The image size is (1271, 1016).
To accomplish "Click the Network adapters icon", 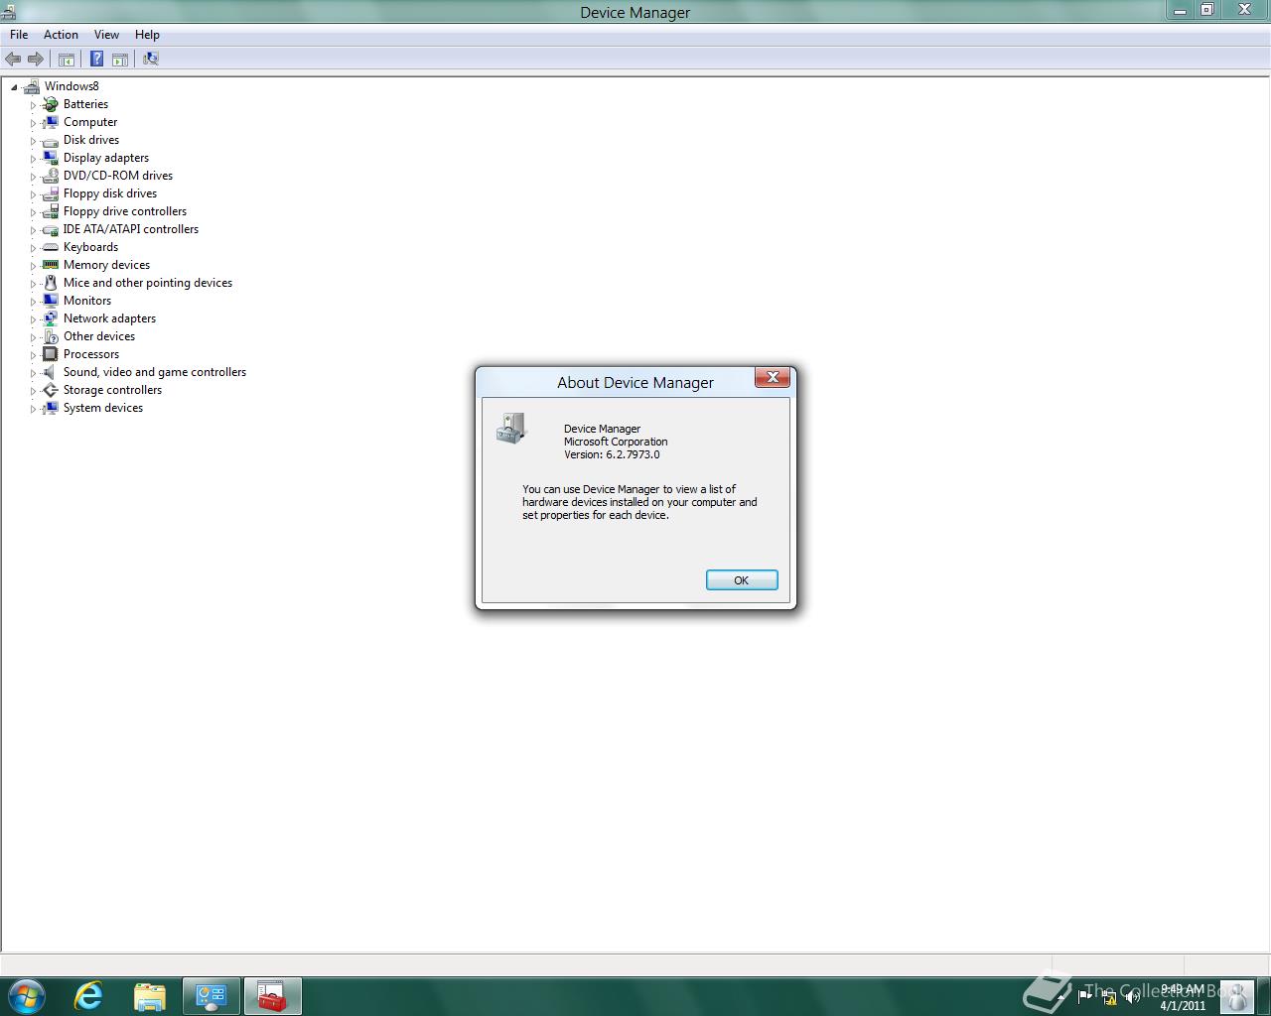I will tap(51, 318).
